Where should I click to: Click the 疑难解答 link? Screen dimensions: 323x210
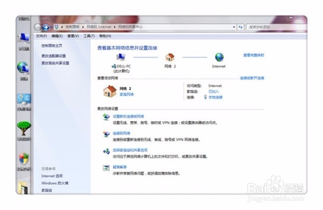[120, 167]
